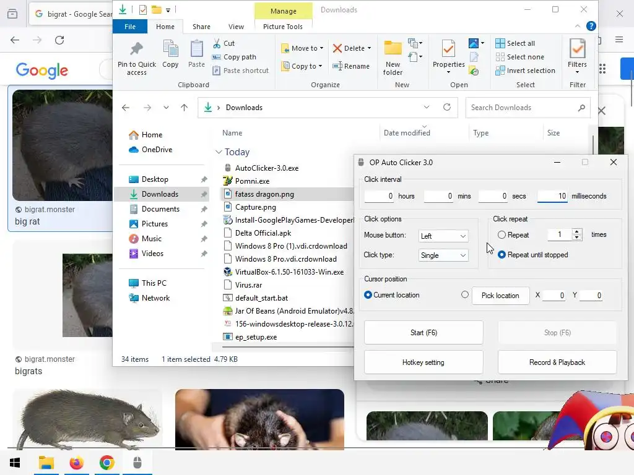Go back in File Explorer navigation
This screenshot has width=634, height=475.
[x=126, y=108]
